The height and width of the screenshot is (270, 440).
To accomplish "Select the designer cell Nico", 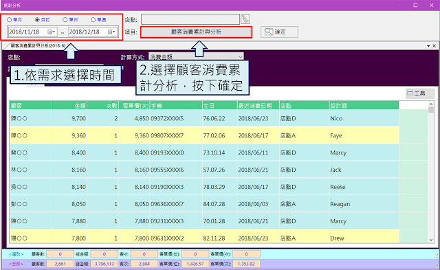I will (x=364, y=118).
